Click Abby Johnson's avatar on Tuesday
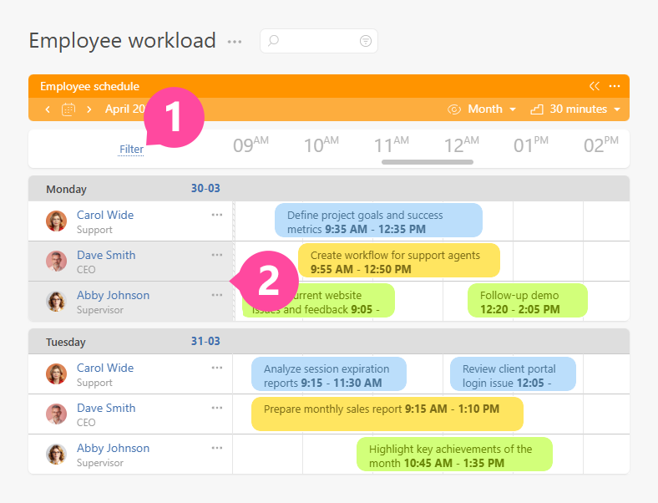 pyautogui.click(x=56, y=455)
